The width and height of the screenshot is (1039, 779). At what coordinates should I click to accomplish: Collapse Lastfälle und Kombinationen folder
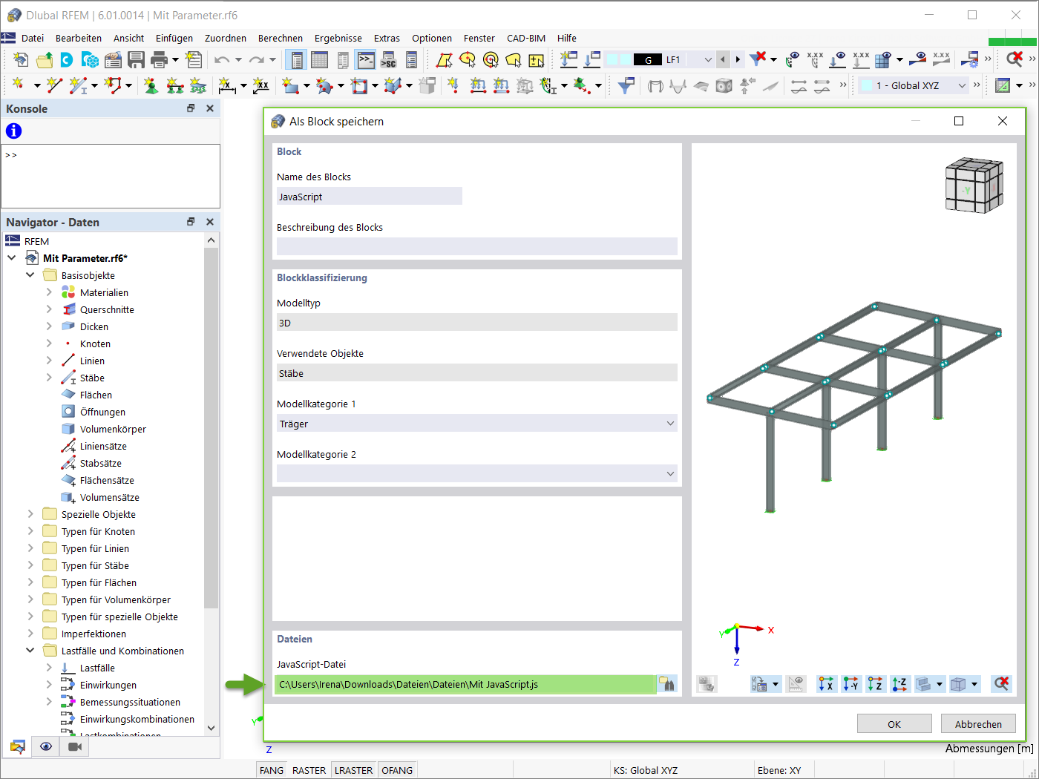[30, 651]
